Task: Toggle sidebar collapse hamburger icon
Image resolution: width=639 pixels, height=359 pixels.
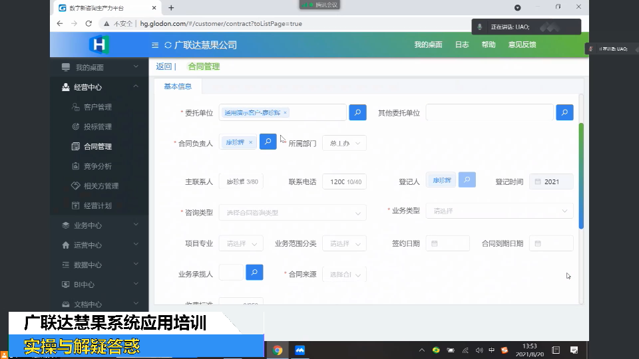Action: coord(155,45)
